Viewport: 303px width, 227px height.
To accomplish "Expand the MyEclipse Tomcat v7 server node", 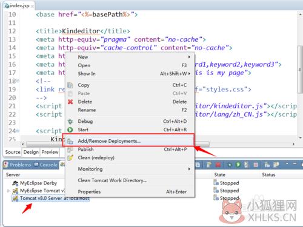I will pos(8,191).
